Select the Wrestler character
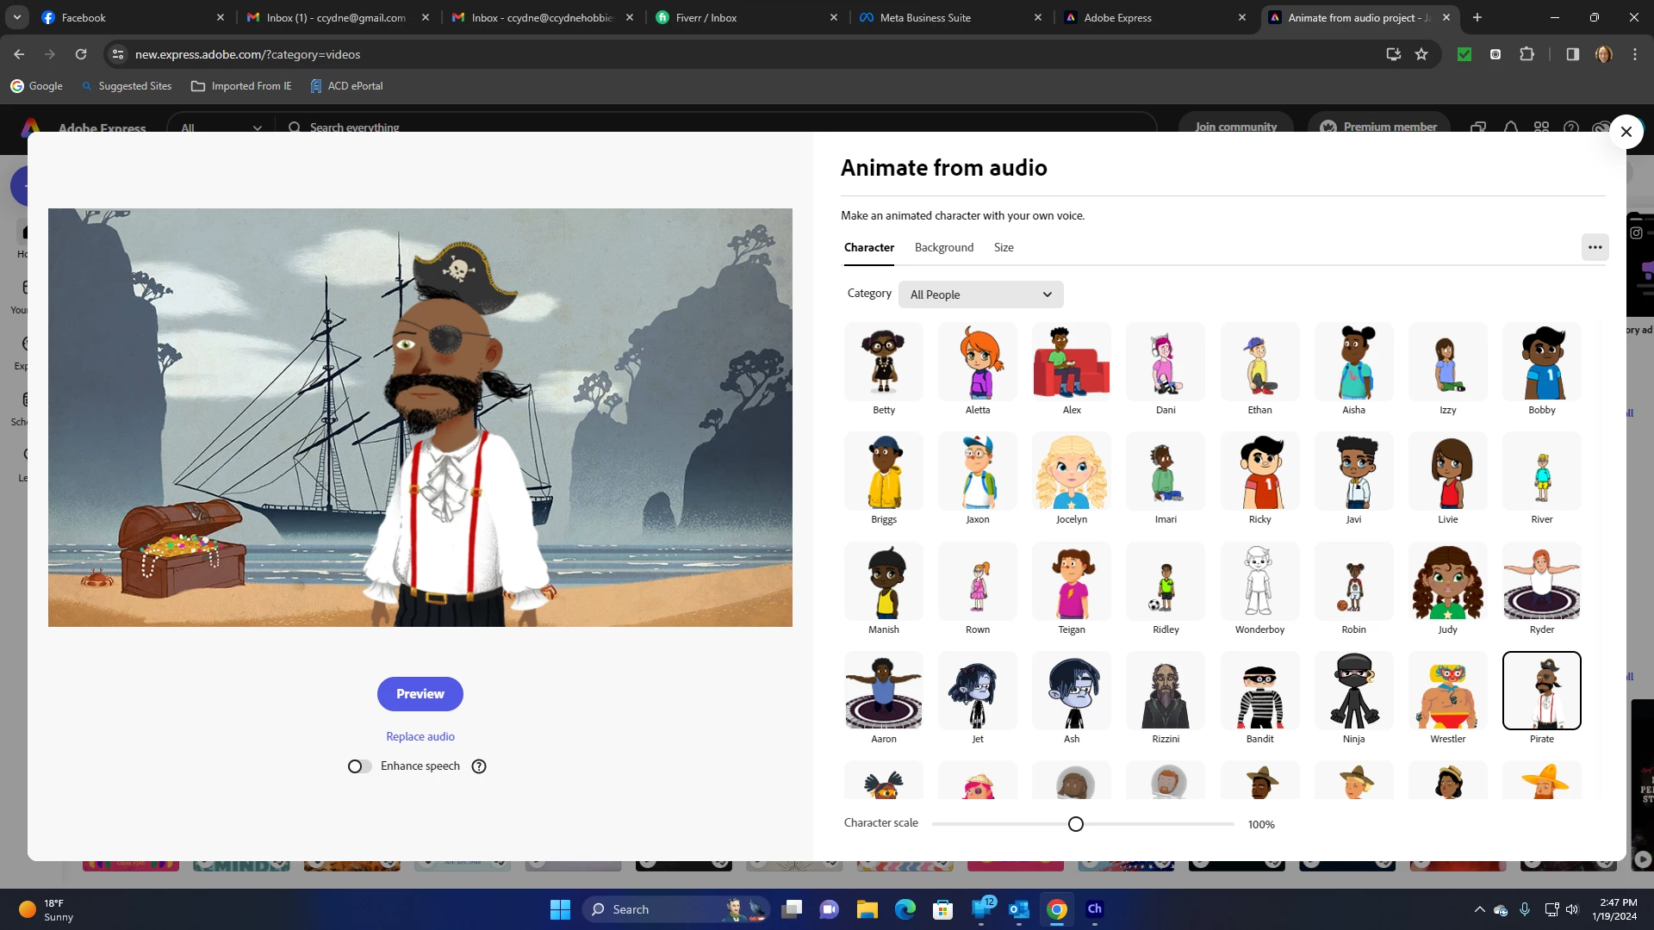1654x930 pixels. [x=1447, y=691]
